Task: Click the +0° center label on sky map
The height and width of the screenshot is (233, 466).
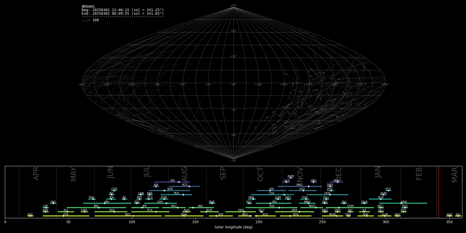Action: tap(234, 85)
